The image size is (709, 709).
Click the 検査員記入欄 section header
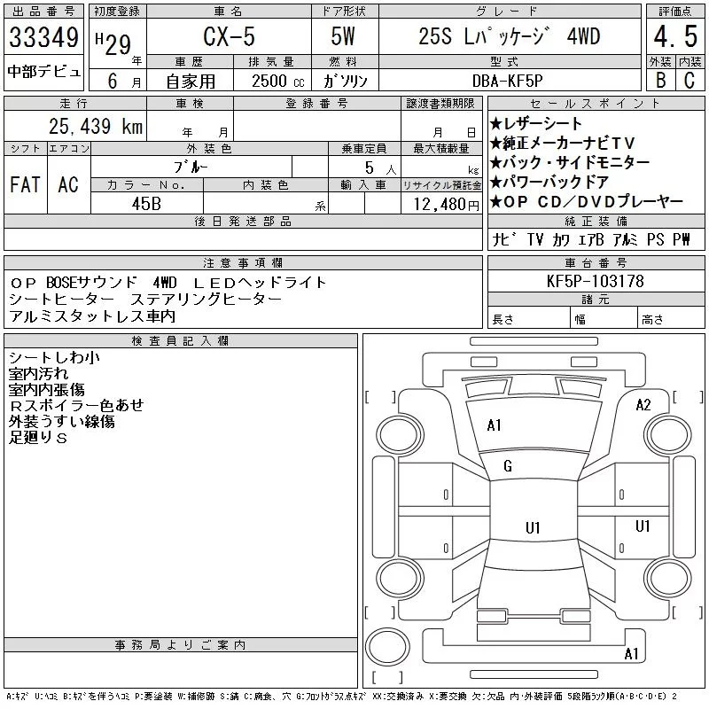pyautogui.click(x=181, y=340)
